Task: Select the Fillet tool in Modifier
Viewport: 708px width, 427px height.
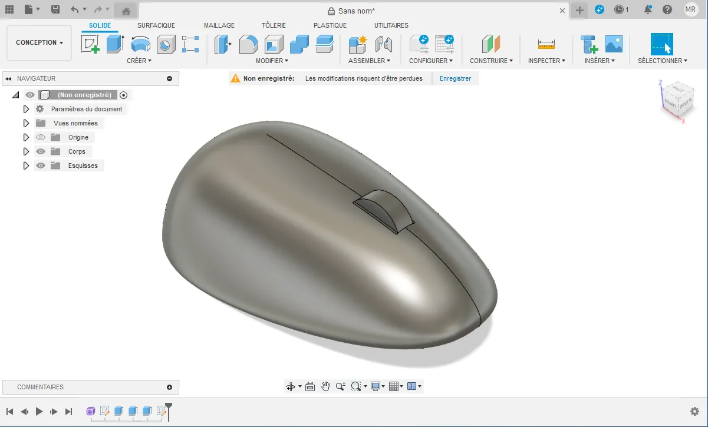Action: point(248,44)
